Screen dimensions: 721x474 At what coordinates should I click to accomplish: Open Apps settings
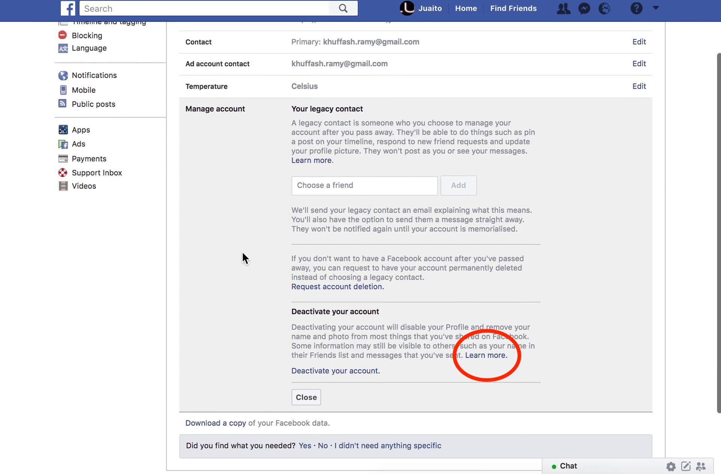point(81,130)
